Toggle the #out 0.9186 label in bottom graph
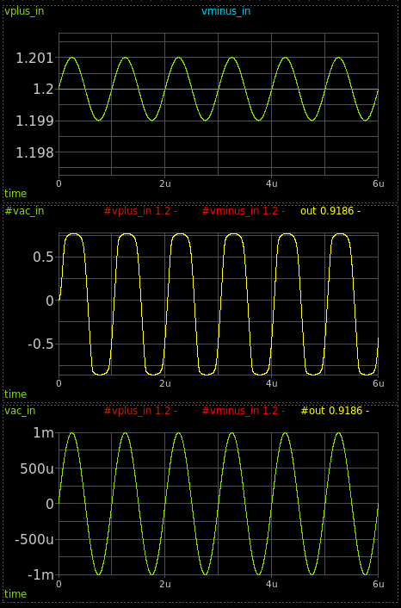This screenshot has width=401, height=608. point(335,411)
